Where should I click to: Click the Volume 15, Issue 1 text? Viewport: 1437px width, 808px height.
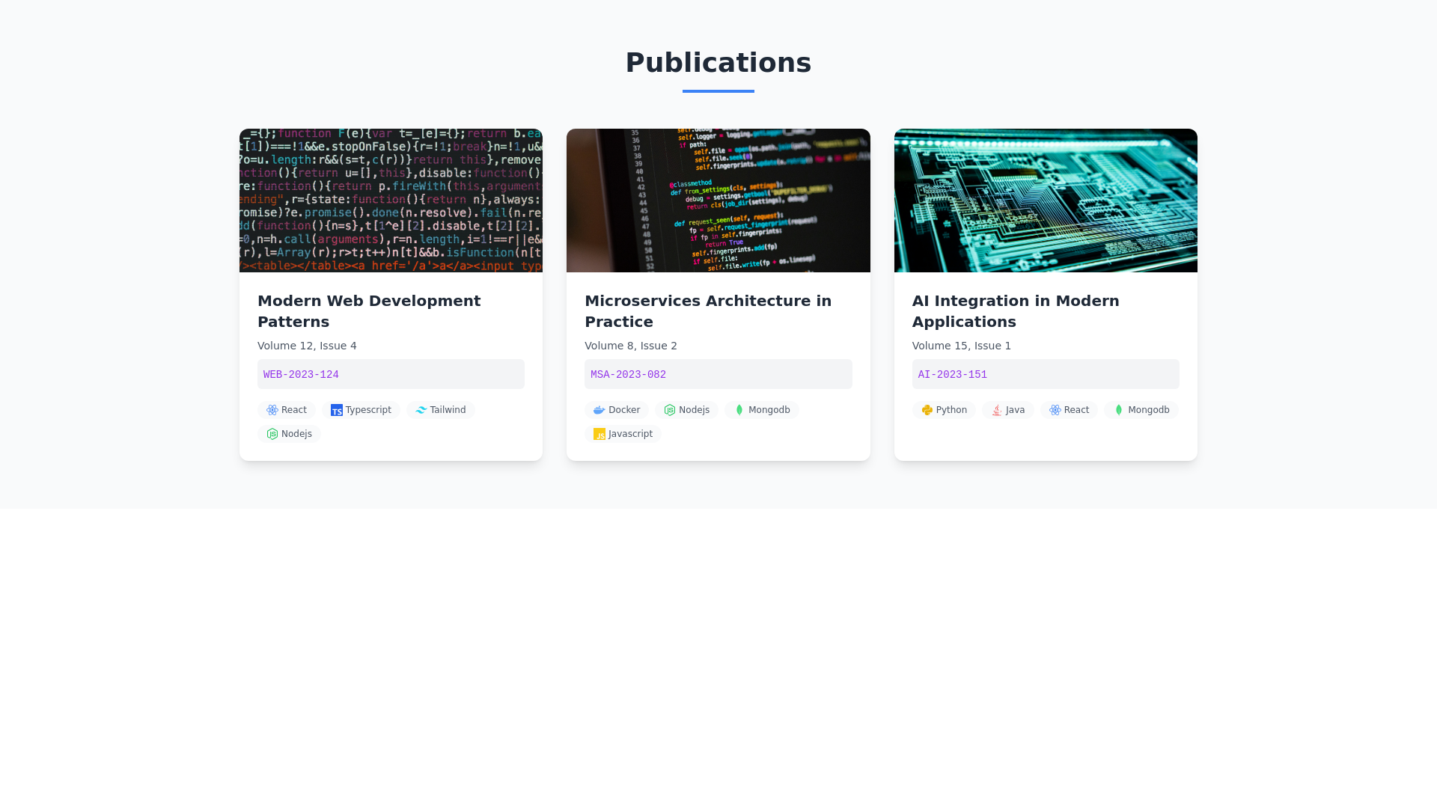click(x=962, y=346)
